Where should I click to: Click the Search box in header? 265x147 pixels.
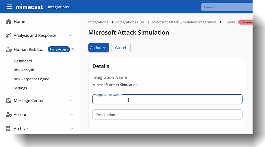[x=227, y=7]
